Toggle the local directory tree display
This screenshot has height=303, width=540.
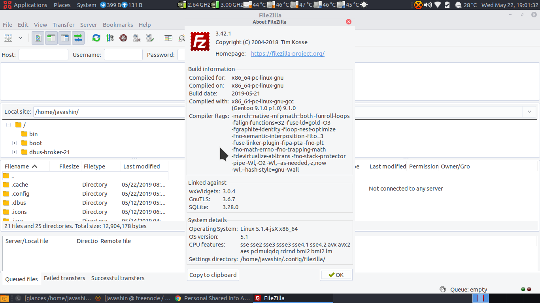click(x=51, y=38)
